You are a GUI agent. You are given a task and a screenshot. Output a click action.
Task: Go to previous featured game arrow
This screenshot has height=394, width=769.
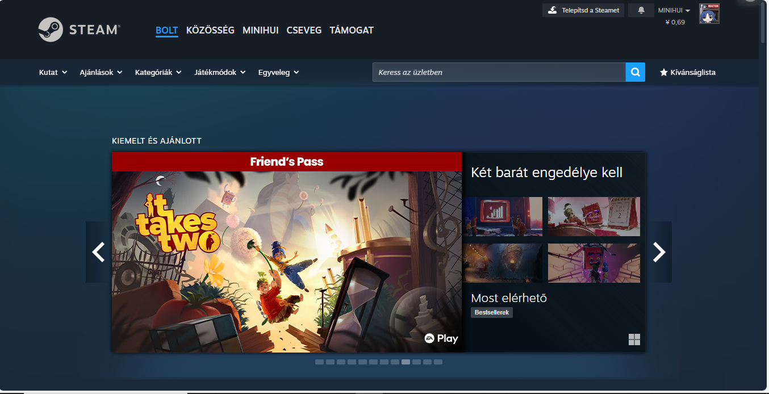98,252
